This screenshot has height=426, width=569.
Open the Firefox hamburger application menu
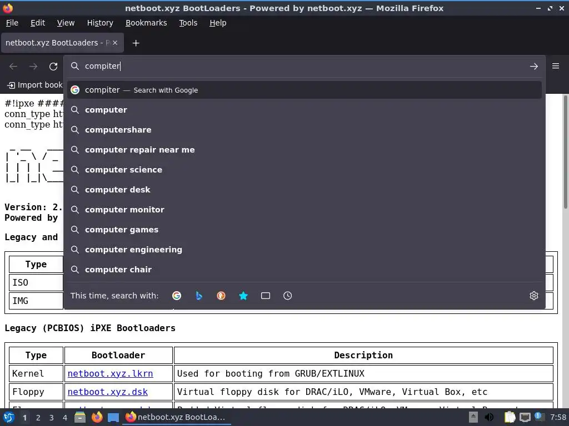[555, 66]
